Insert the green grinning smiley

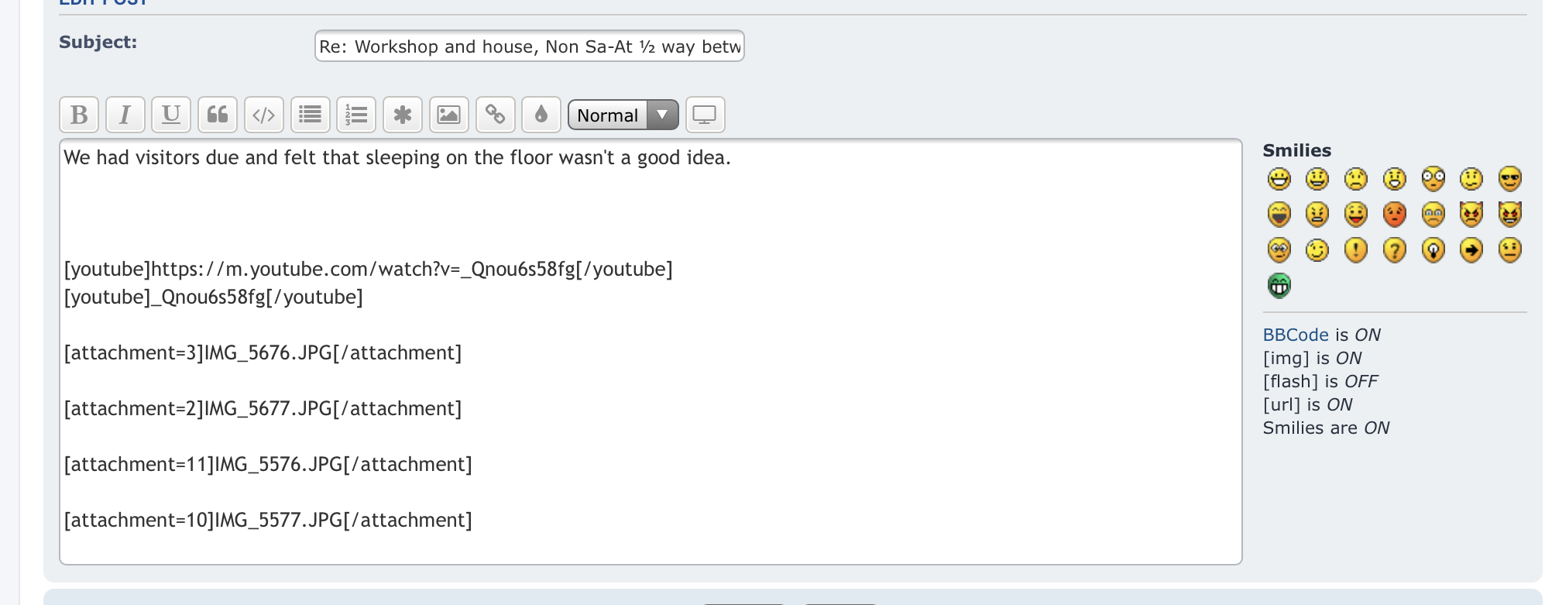coord(1279,286)
